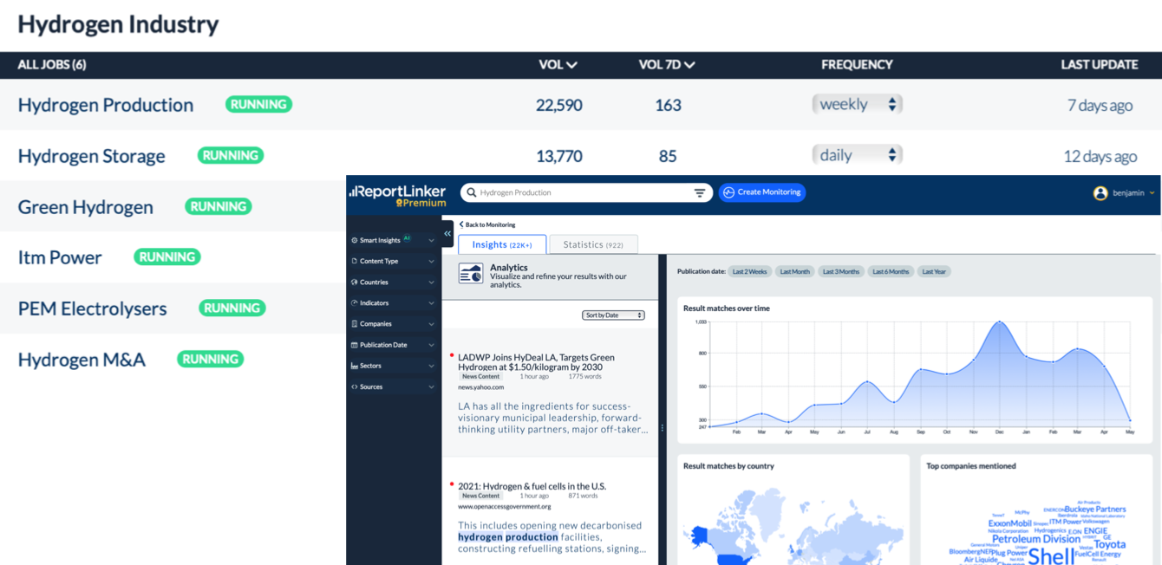Click the ReportLinker Premium logo
The image size is (1162, 565).
[397, 195]
